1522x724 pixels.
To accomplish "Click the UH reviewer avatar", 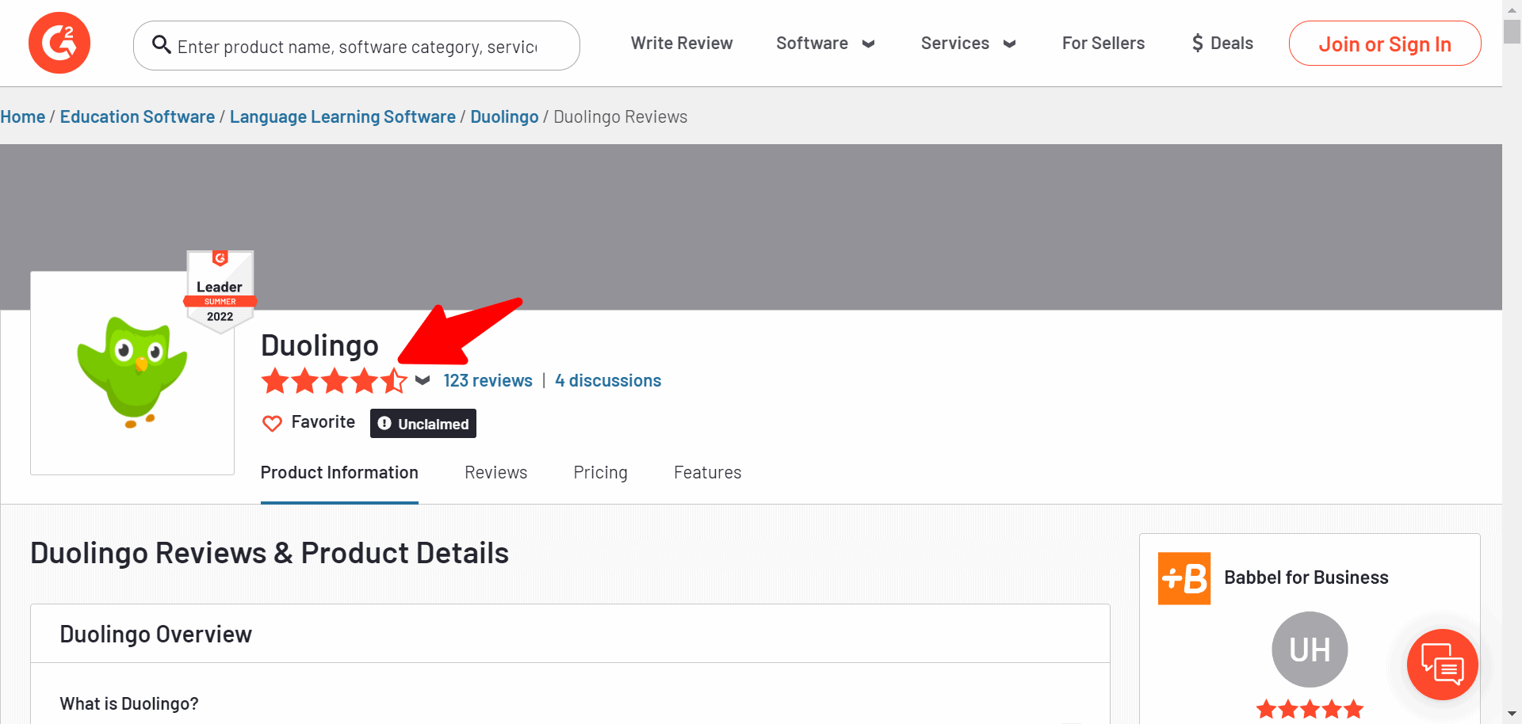I will (1309, 650).
